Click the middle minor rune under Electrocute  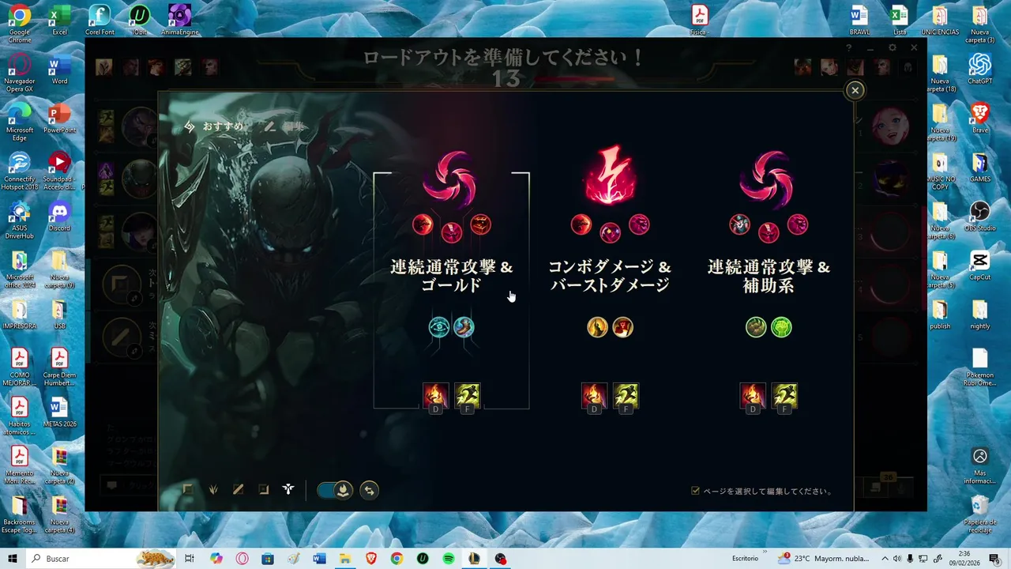610,232
